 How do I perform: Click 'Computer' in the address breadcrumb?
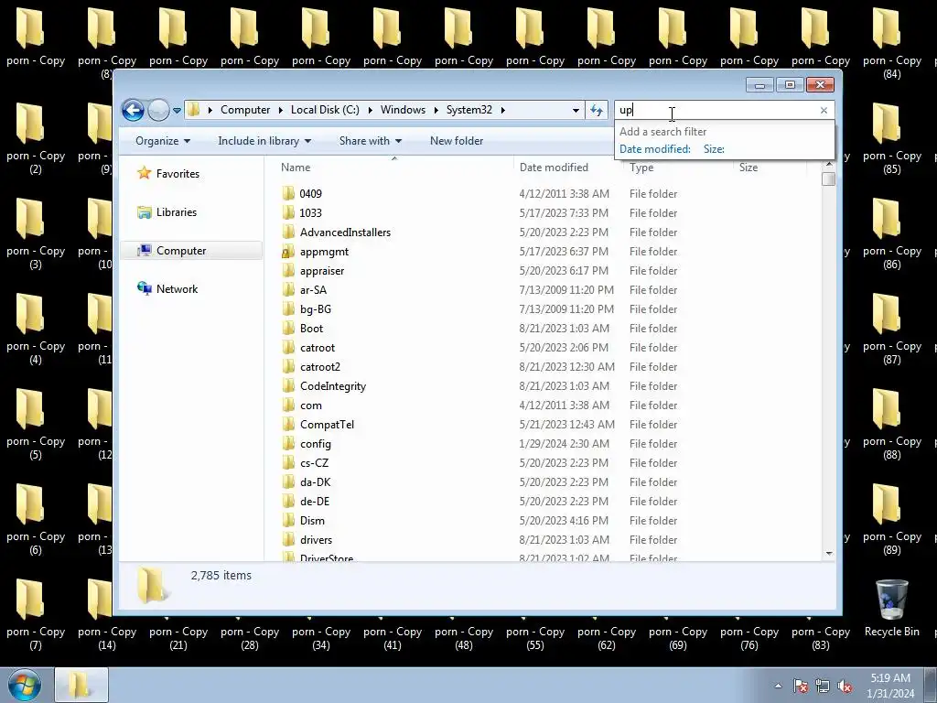pyautogui.click(x=245, y=110)
